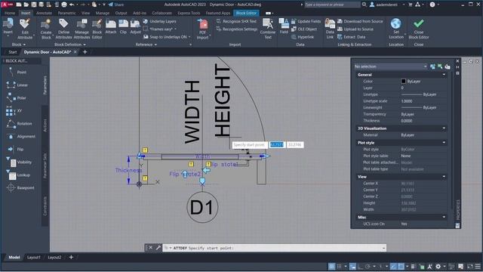Insert a Field
Image resolution: width=483 pixels, height=272 pixels.
coord(284,26)
